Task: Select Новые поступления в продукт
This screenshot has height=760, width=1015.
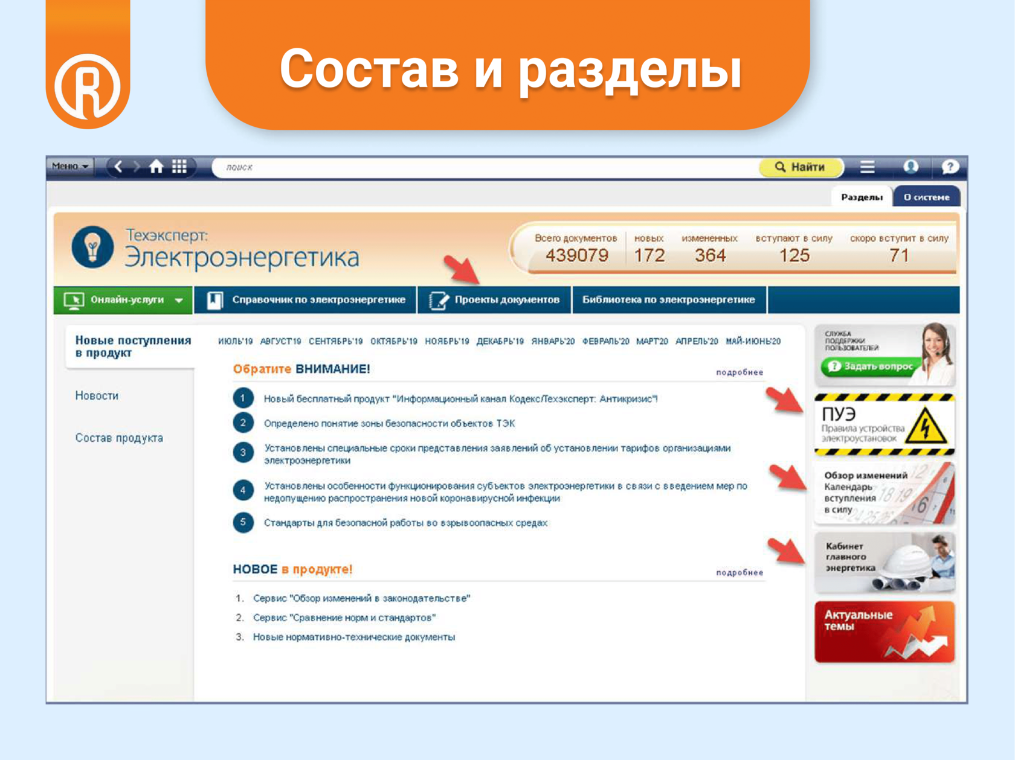Action: point(133,346)
